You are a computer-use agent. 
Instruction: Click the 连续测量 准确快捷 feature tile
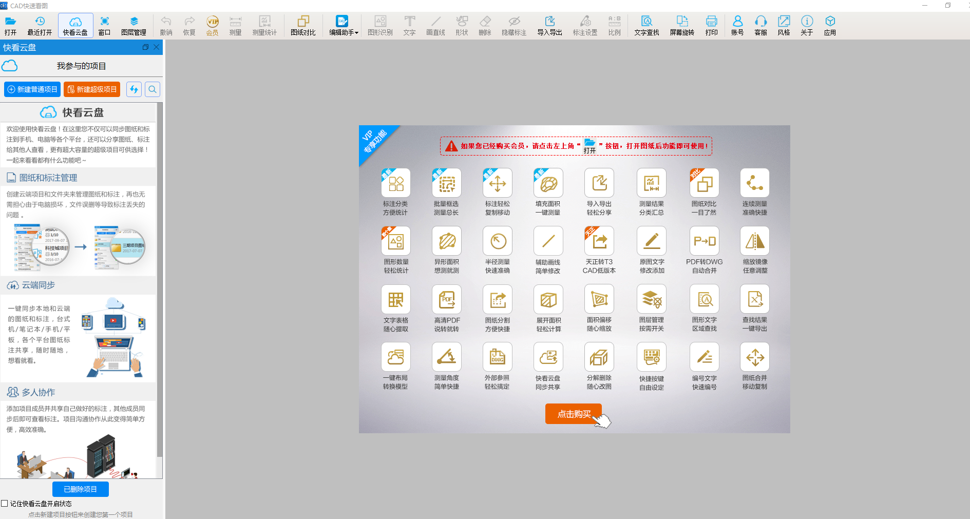(754, 193)
